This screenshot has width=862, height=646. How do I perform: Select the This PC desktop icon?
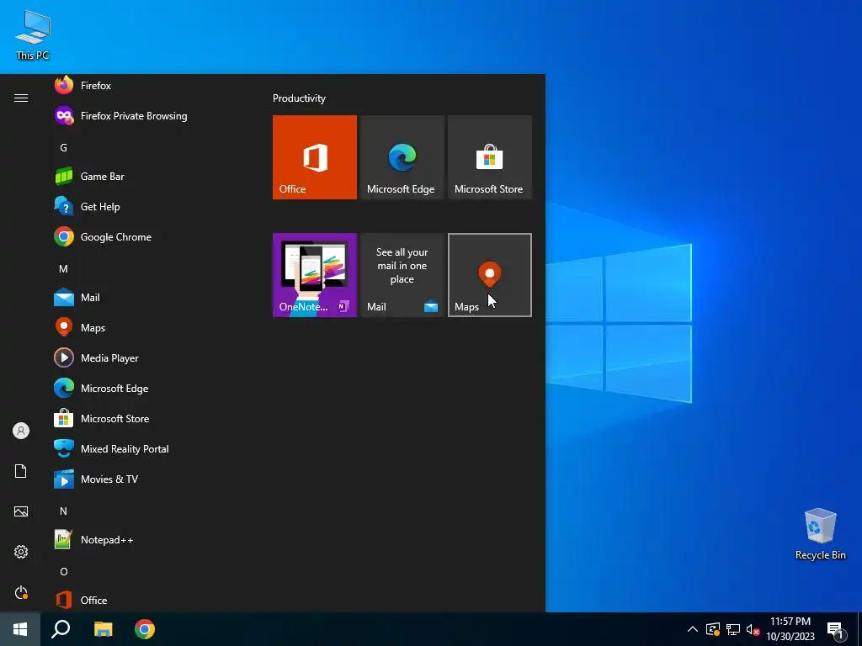(33, 34)
